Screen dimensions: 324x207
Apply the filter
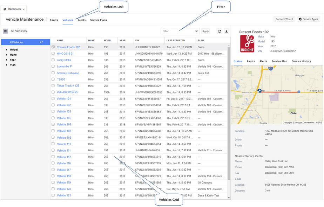205,31
